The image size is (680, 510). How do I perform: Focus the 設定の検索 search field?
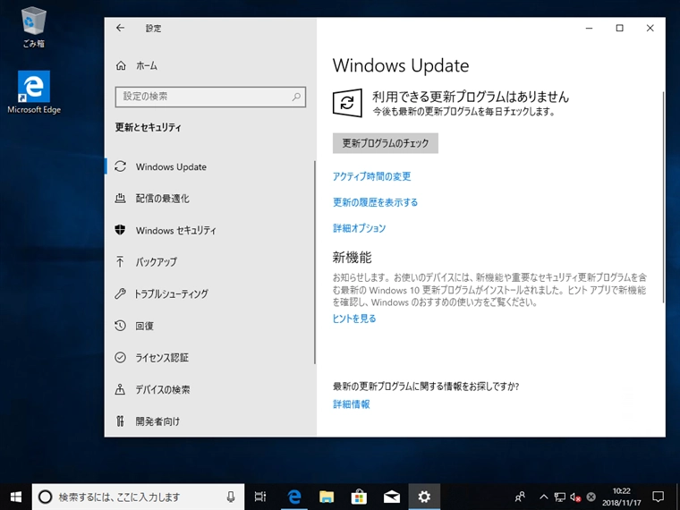coord(210,97)
